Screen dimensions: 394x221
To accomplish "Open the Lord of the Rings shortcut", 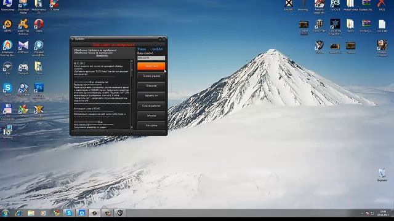I will click(x=335, y=26).
